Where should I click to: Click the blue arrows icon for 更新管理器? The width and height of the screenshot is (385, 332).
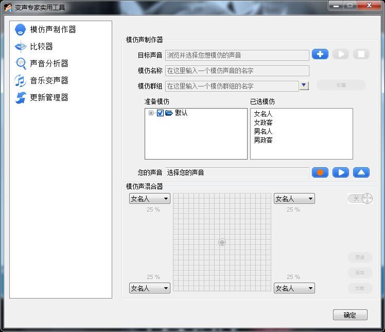(21, 97)
